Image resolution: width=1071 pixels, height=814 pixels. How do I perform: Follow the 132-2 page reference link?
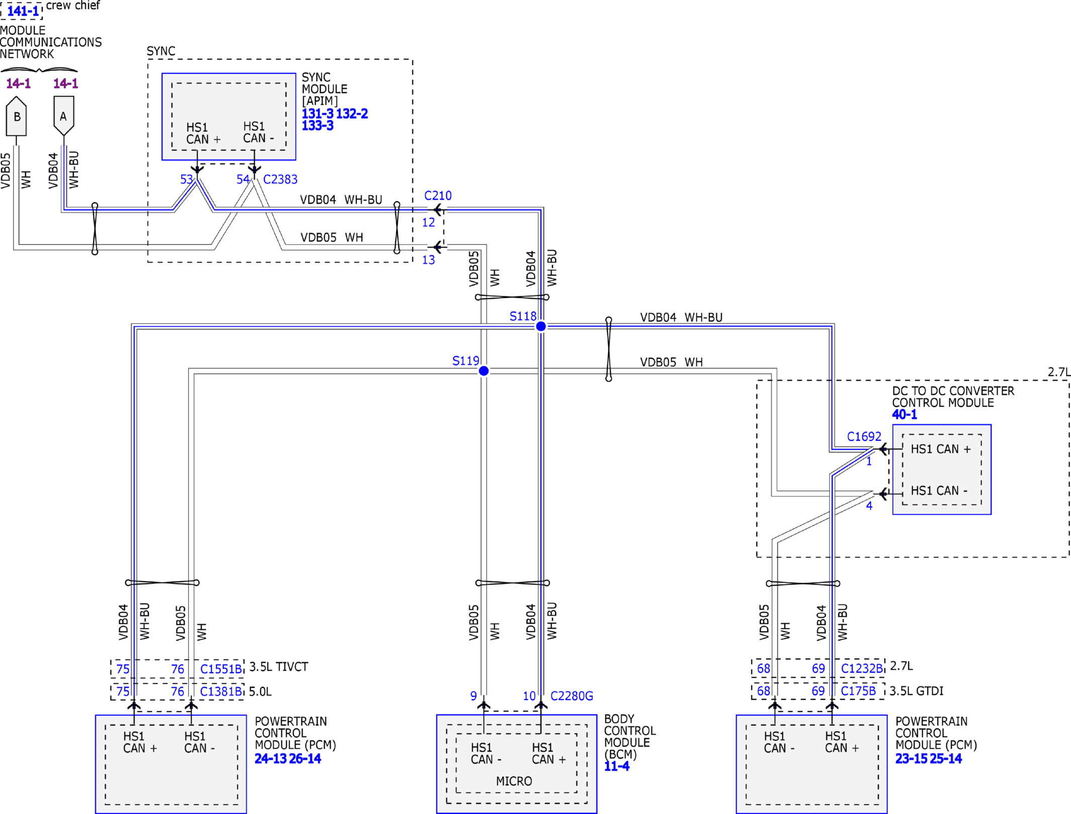click(352, 114)
